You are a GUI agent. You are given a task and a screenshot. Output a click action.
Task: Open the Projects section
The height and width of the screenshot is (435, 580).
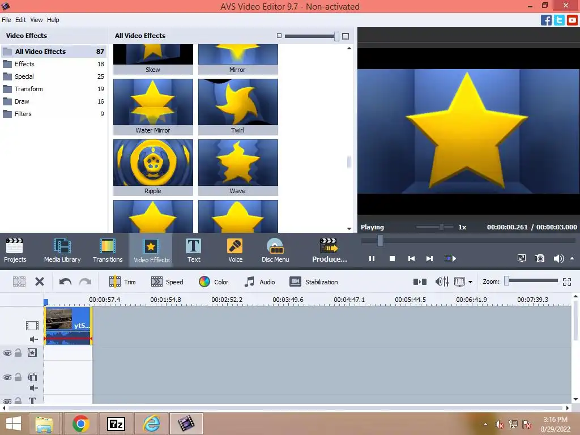[15, 250]
